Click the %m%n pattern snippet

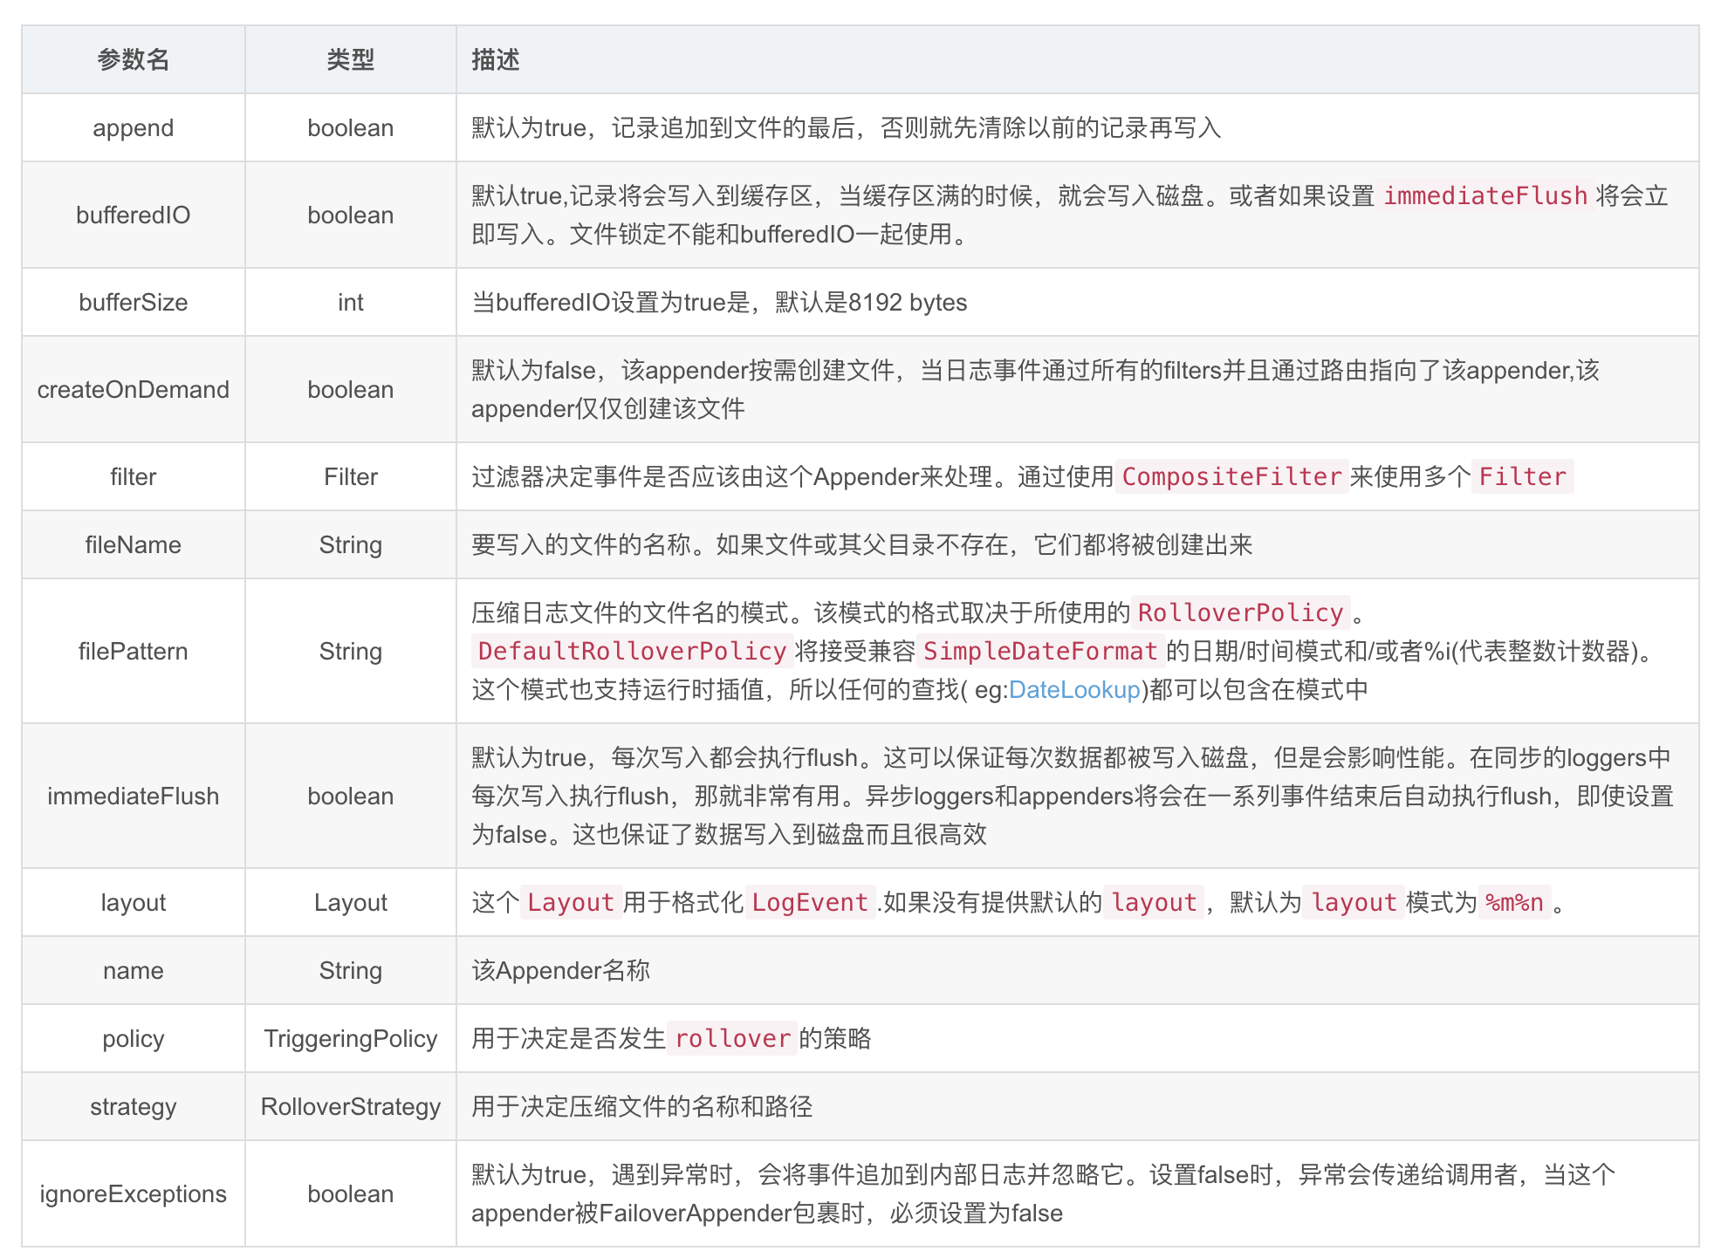tap(1516, 902)
